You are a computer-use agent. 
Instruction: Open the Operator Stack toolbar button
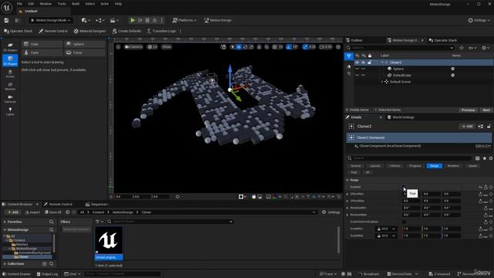coord(19,31)
